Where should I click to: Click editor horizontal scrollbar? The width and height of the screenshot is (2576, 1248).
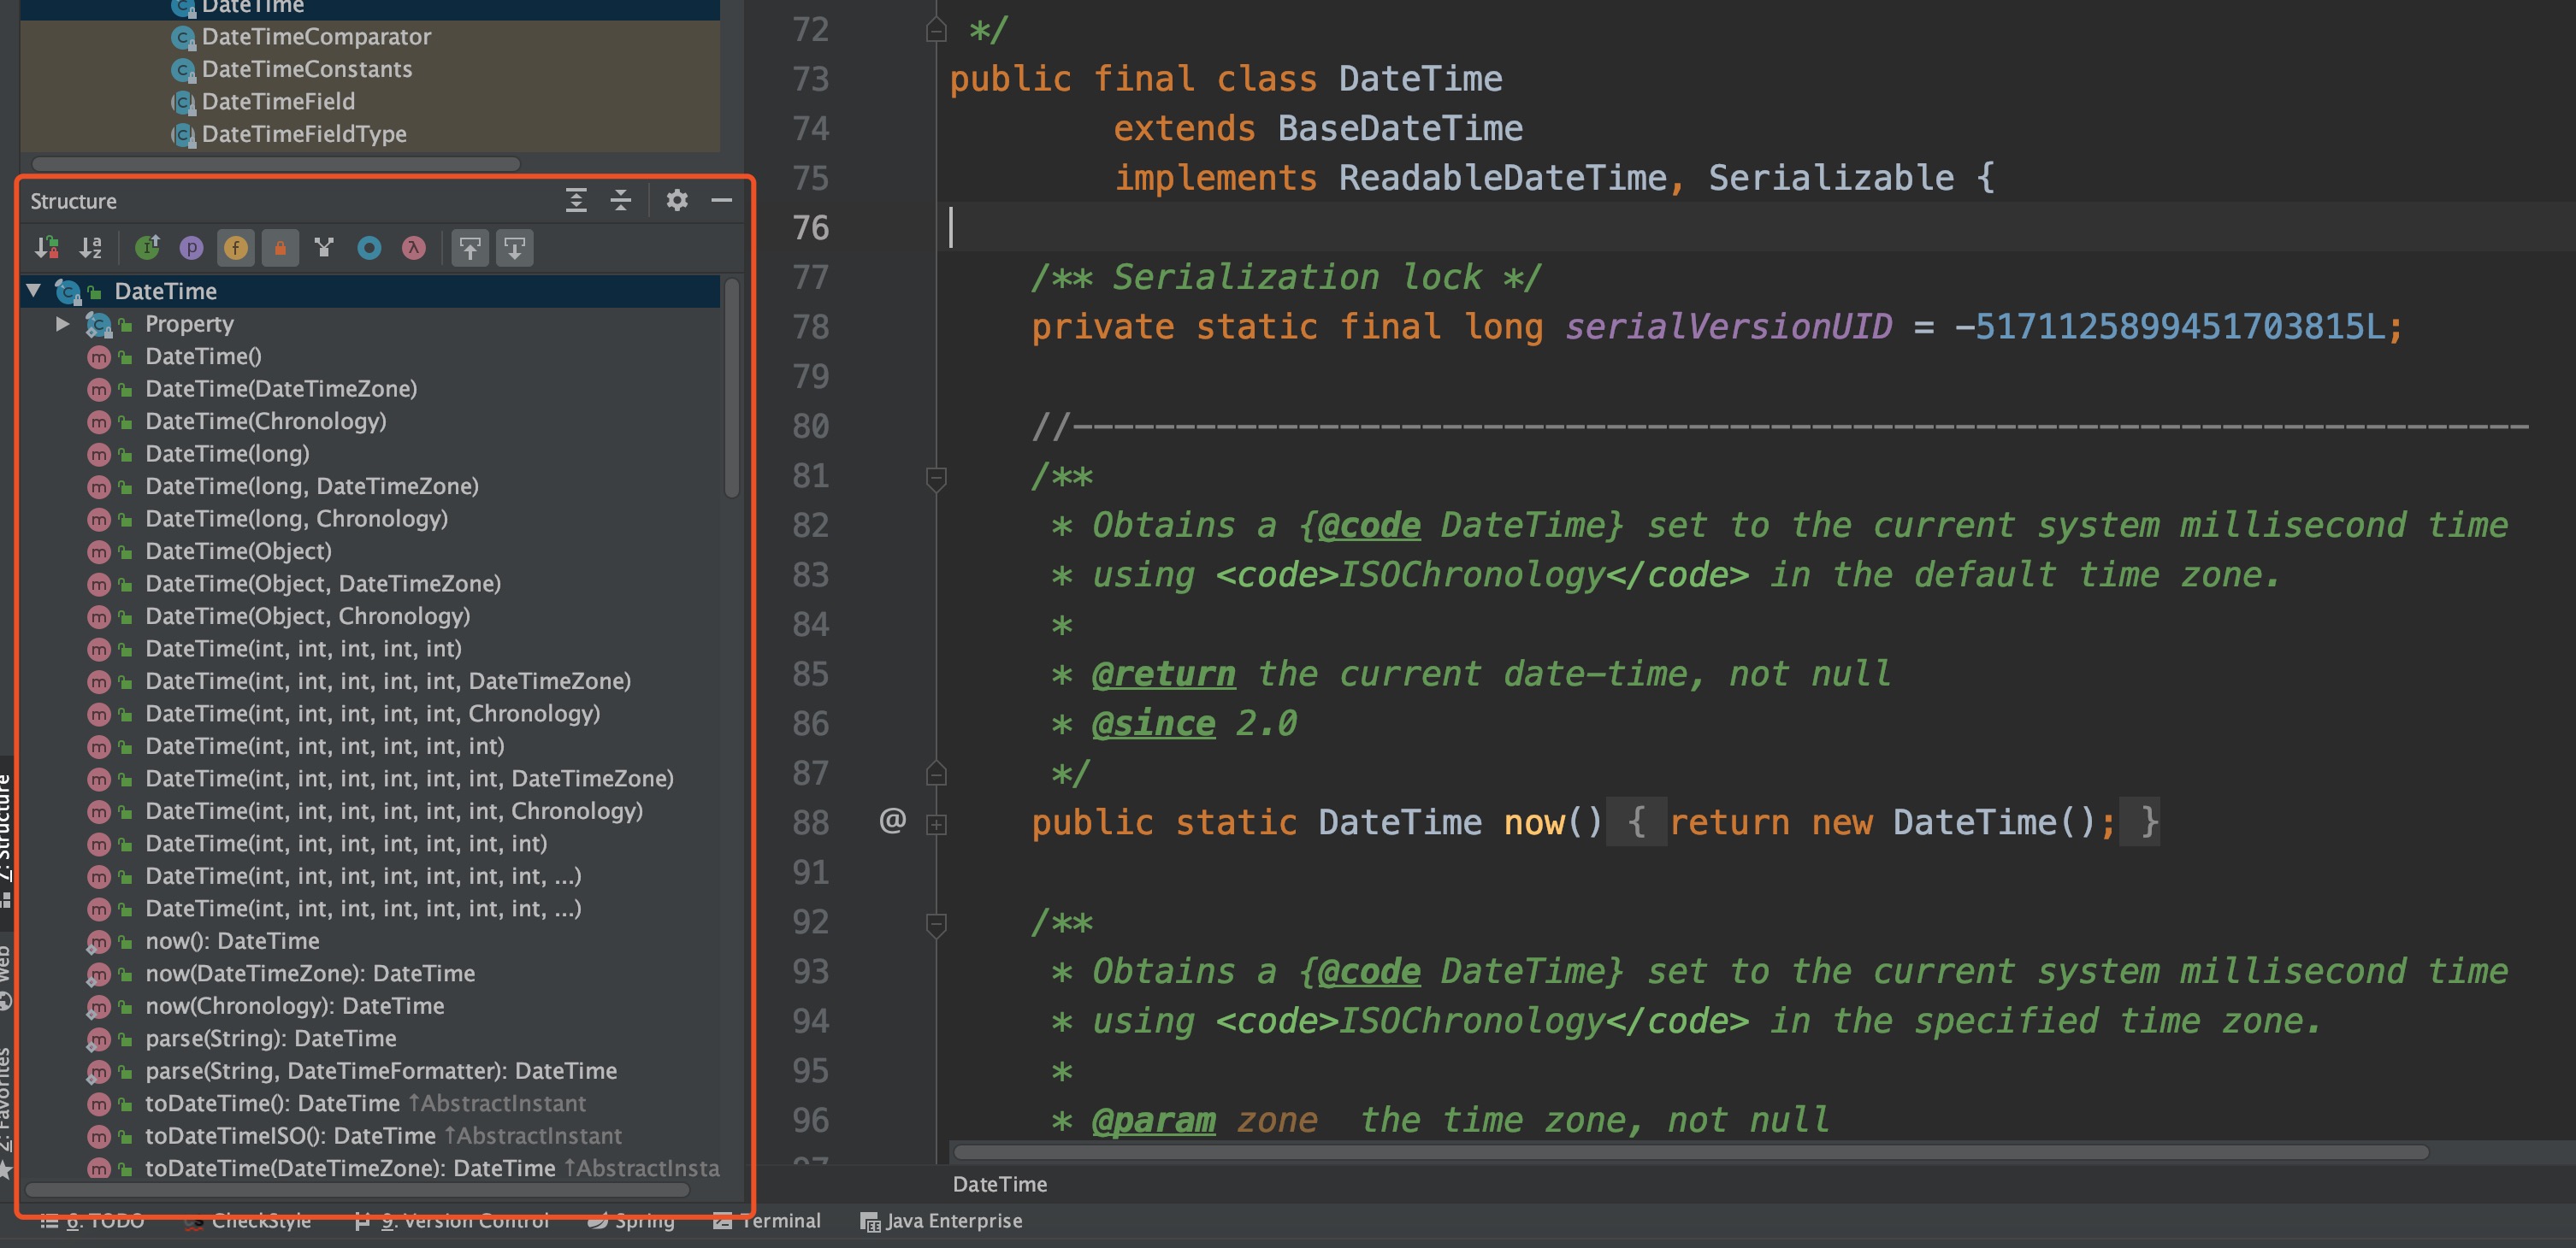[1690, 1152]
